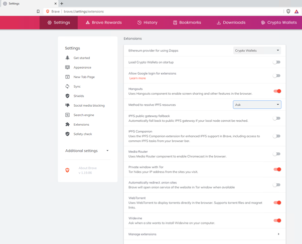This screenshot has height=244, width=302.
Task: Turn off the WebTorrent toggle
Action: coord(276,202)
